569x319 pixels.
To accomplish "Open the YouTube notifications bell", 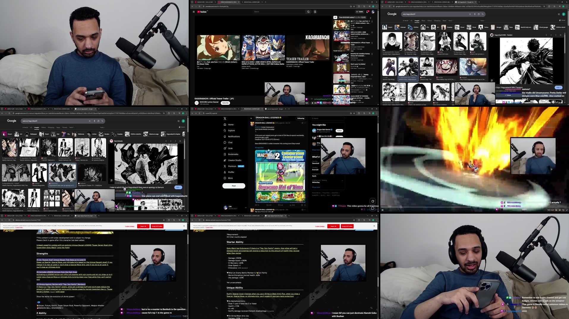I will pyautogui.click(x=368, y=12).
